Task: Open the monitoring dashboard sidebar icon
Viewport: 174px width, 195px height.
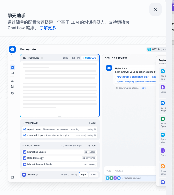Action: pyautogui.click(x=12, y=93)
